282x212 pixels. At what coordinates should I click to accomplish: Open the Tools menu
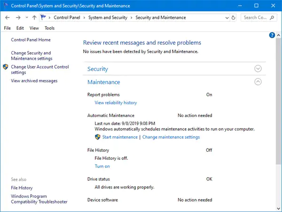pos(50,28)
